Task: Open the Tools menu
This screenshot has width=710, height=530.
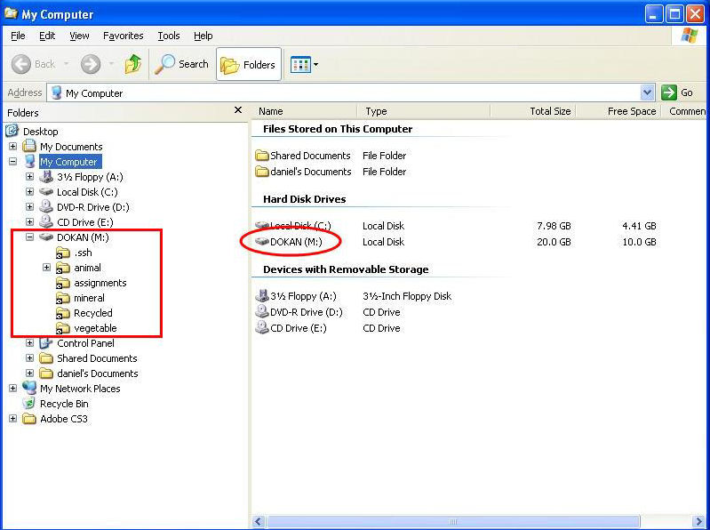Action: point(169,36)
